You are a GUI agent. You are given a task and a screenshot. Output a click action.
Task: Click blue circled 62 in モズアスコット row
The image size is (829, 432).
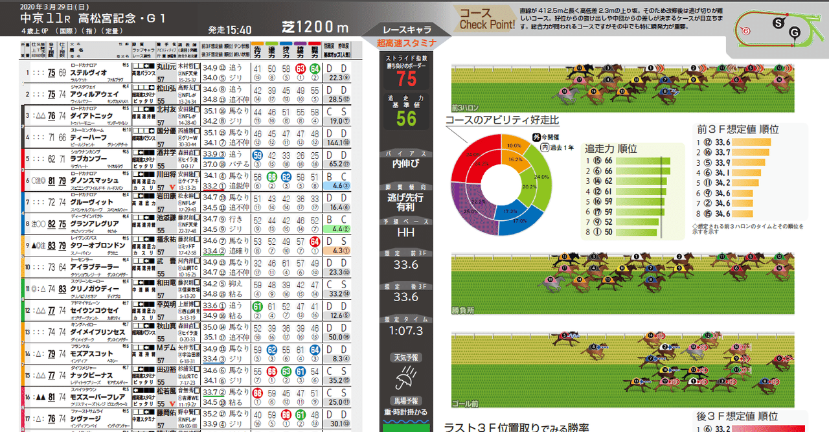272,350
